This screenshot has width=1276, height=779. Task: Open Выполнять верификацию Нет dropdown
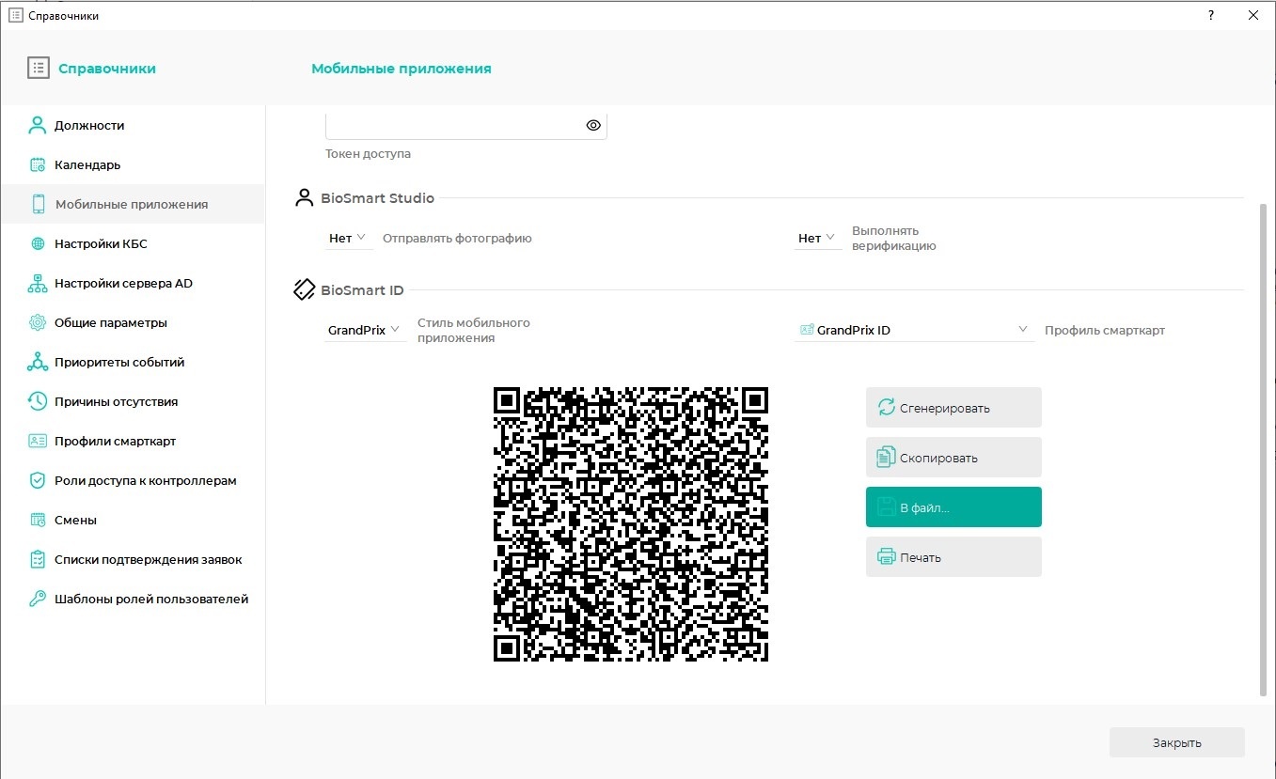(x=816, y=239)
